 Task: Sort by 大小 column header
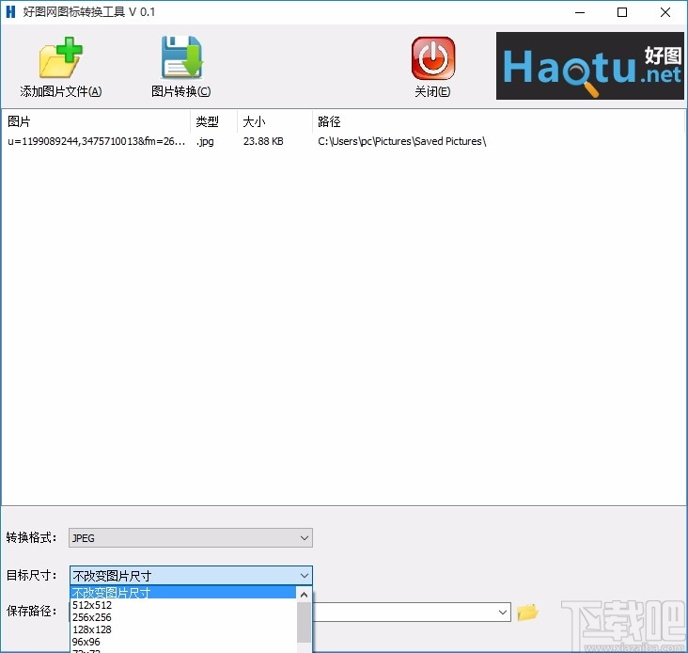point(274,121)
